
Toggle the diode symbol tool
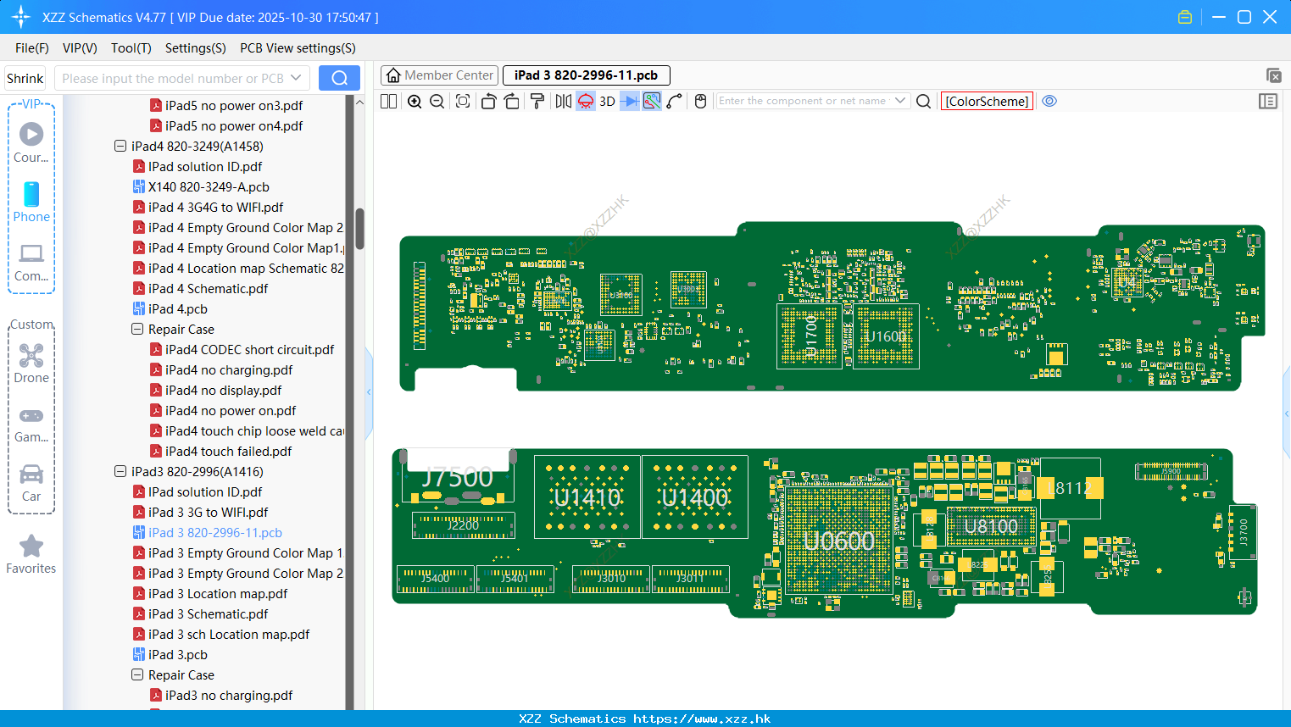click(630, 102)
